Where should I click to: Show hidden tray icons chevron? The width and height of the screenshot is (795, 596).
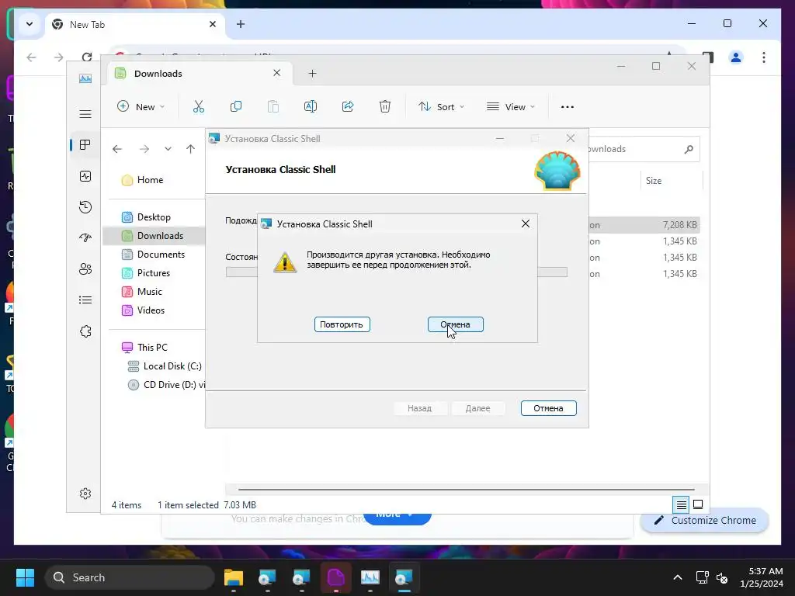[x=677, y=577]
